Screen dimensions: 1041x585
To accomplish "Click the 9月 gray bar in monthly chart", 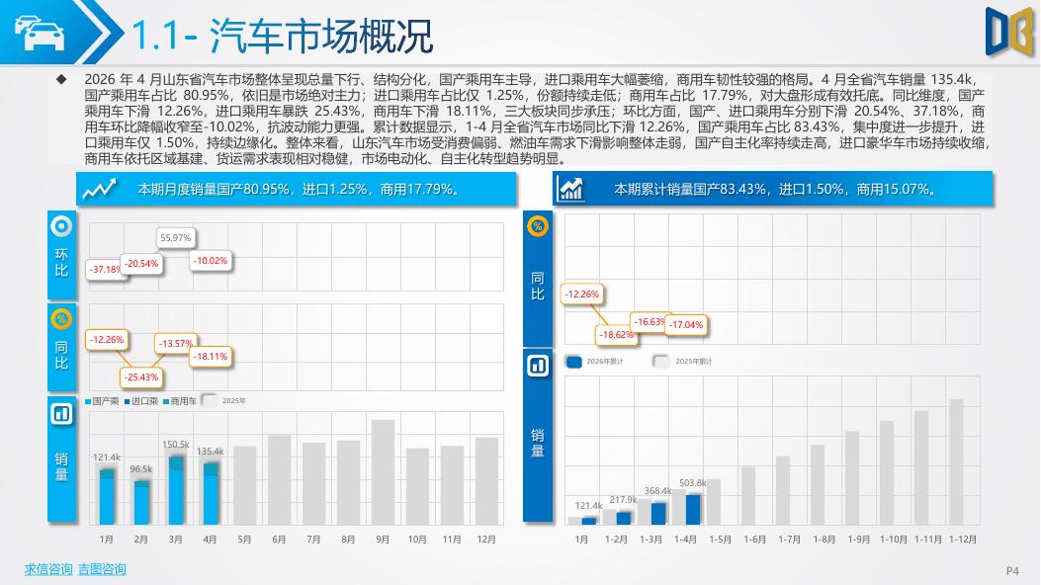I will [383, 472].
